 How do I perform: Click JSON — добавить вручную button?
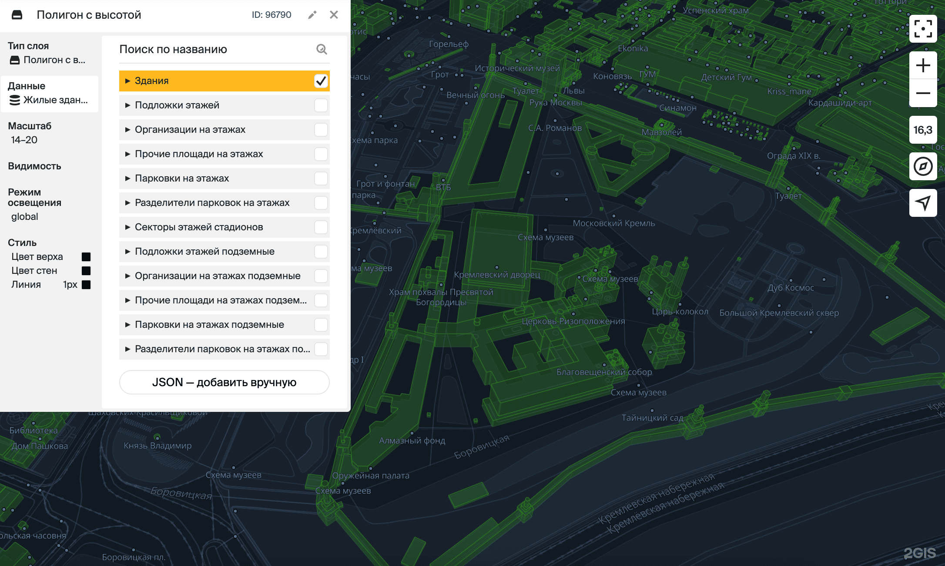(224, 382)
